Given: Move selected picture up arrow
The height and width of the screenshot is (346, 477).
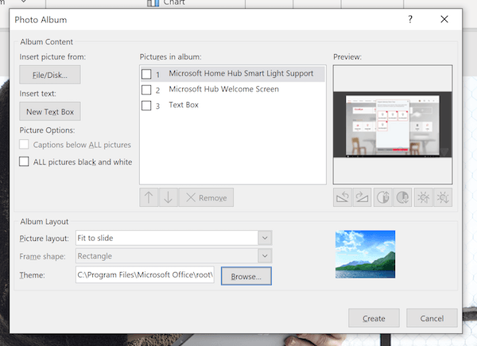Looking at the screenshot, I should point(149,197).
